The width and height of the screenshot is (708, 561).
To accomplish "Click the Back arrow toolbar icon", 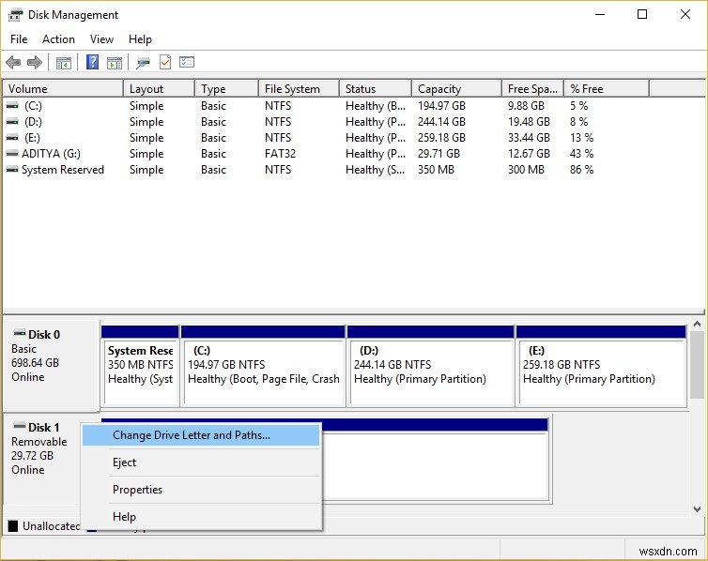I will click(x=13, y=63).
